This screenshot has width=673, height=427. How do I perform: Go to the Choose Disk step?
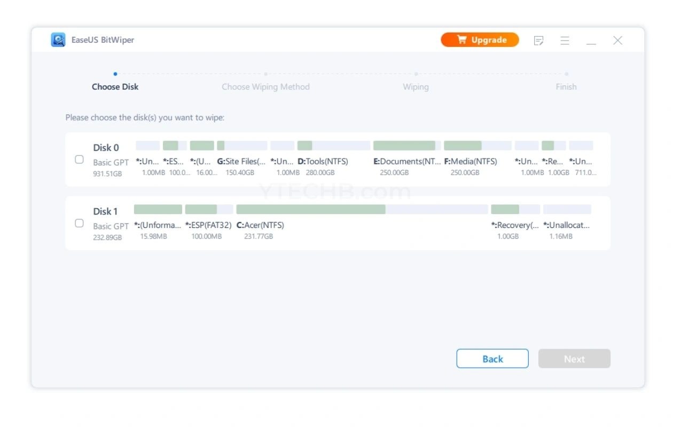pyautogui.click(x=115, y=86)
